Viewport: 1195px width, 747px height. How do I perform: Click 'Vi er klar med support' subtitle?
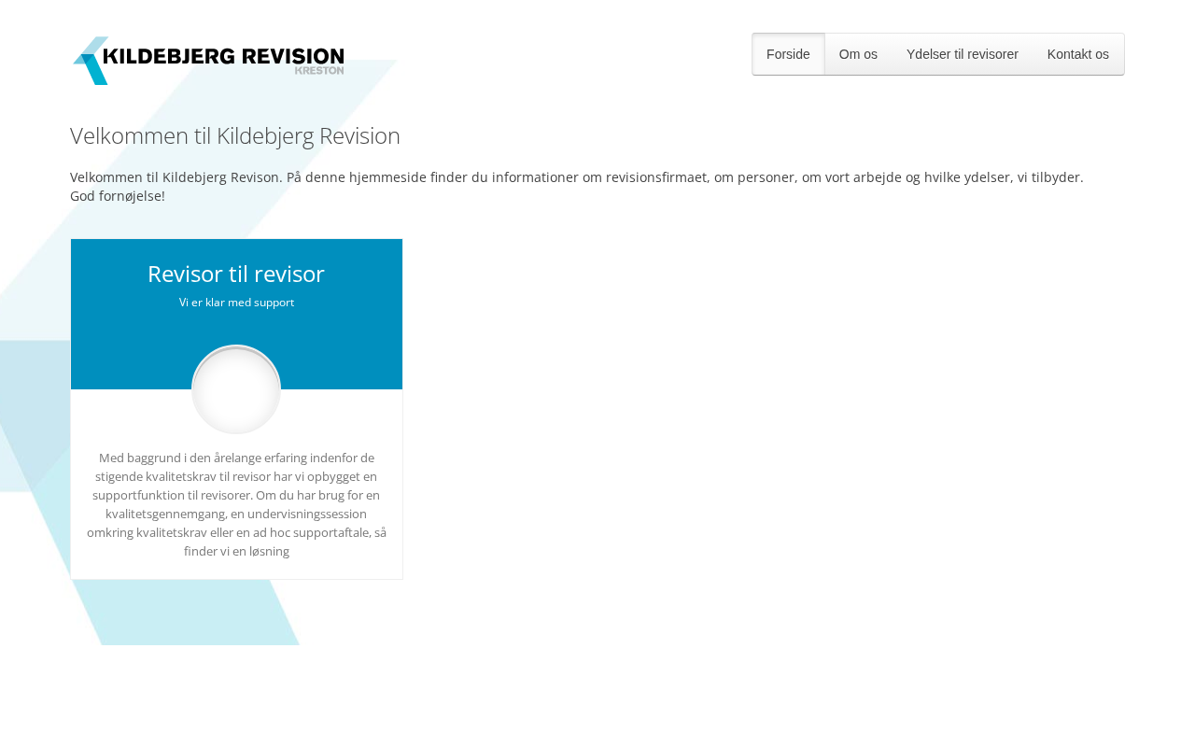236,303
